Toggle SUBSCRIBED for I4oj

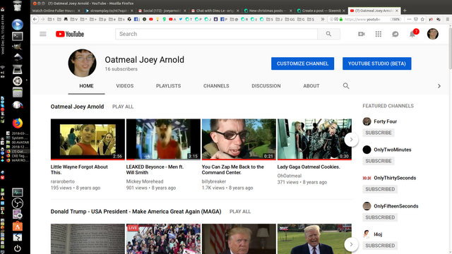coord(380,246)
